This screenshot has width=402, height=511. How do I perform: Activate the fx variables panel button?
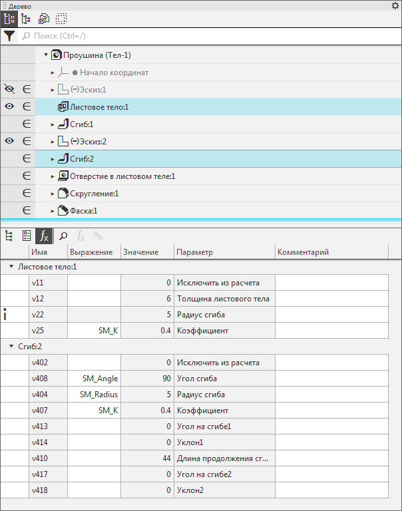pos(44,236)
